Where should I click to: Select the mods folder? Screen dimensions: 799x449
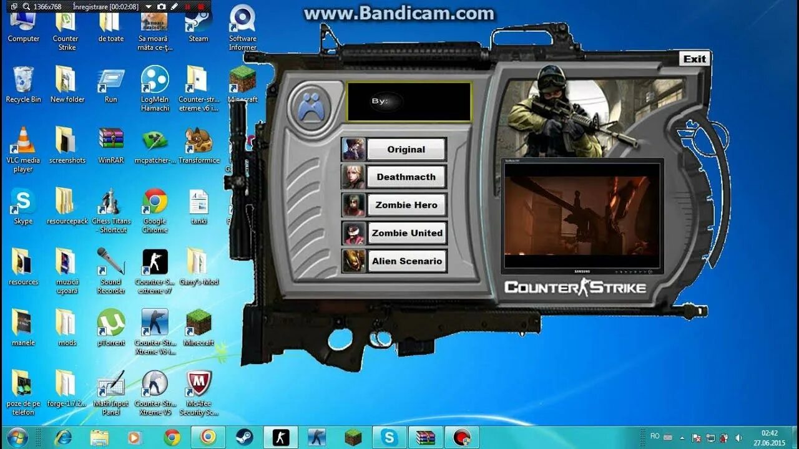point(67,328)
